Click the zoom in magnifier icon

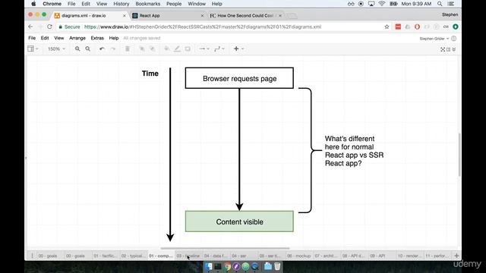point(77,49)
